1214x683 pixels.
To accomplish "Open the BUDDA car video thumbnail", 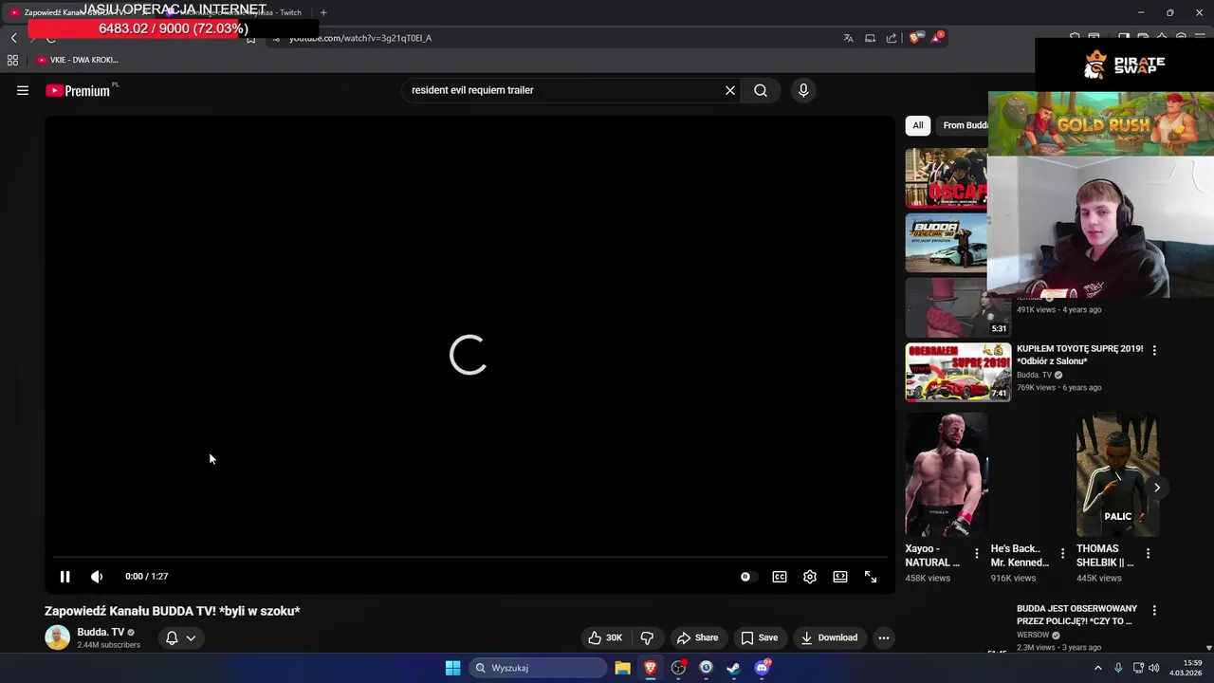I will tap(946, 243).
